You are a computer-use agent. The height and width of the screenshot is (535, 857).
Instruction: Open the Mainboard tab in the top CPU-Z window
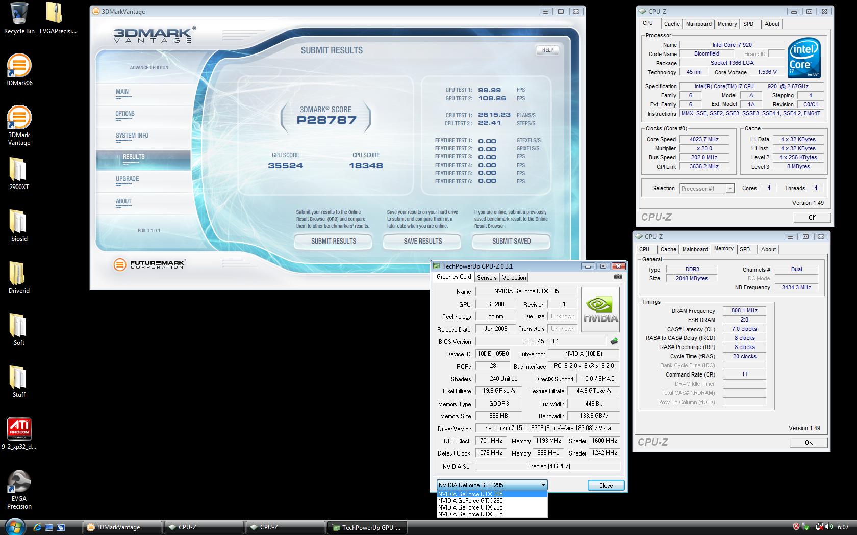click(x=698, y=24)
